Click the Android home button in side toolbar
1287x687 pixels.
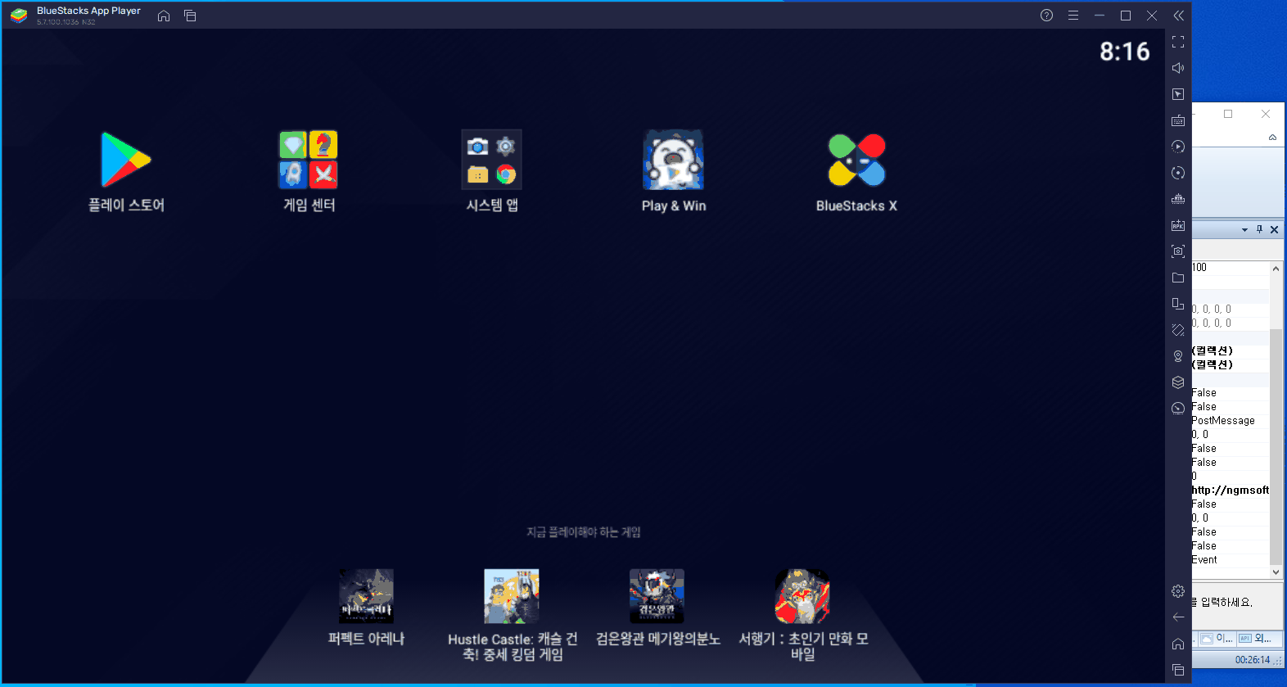[1178, 644]
